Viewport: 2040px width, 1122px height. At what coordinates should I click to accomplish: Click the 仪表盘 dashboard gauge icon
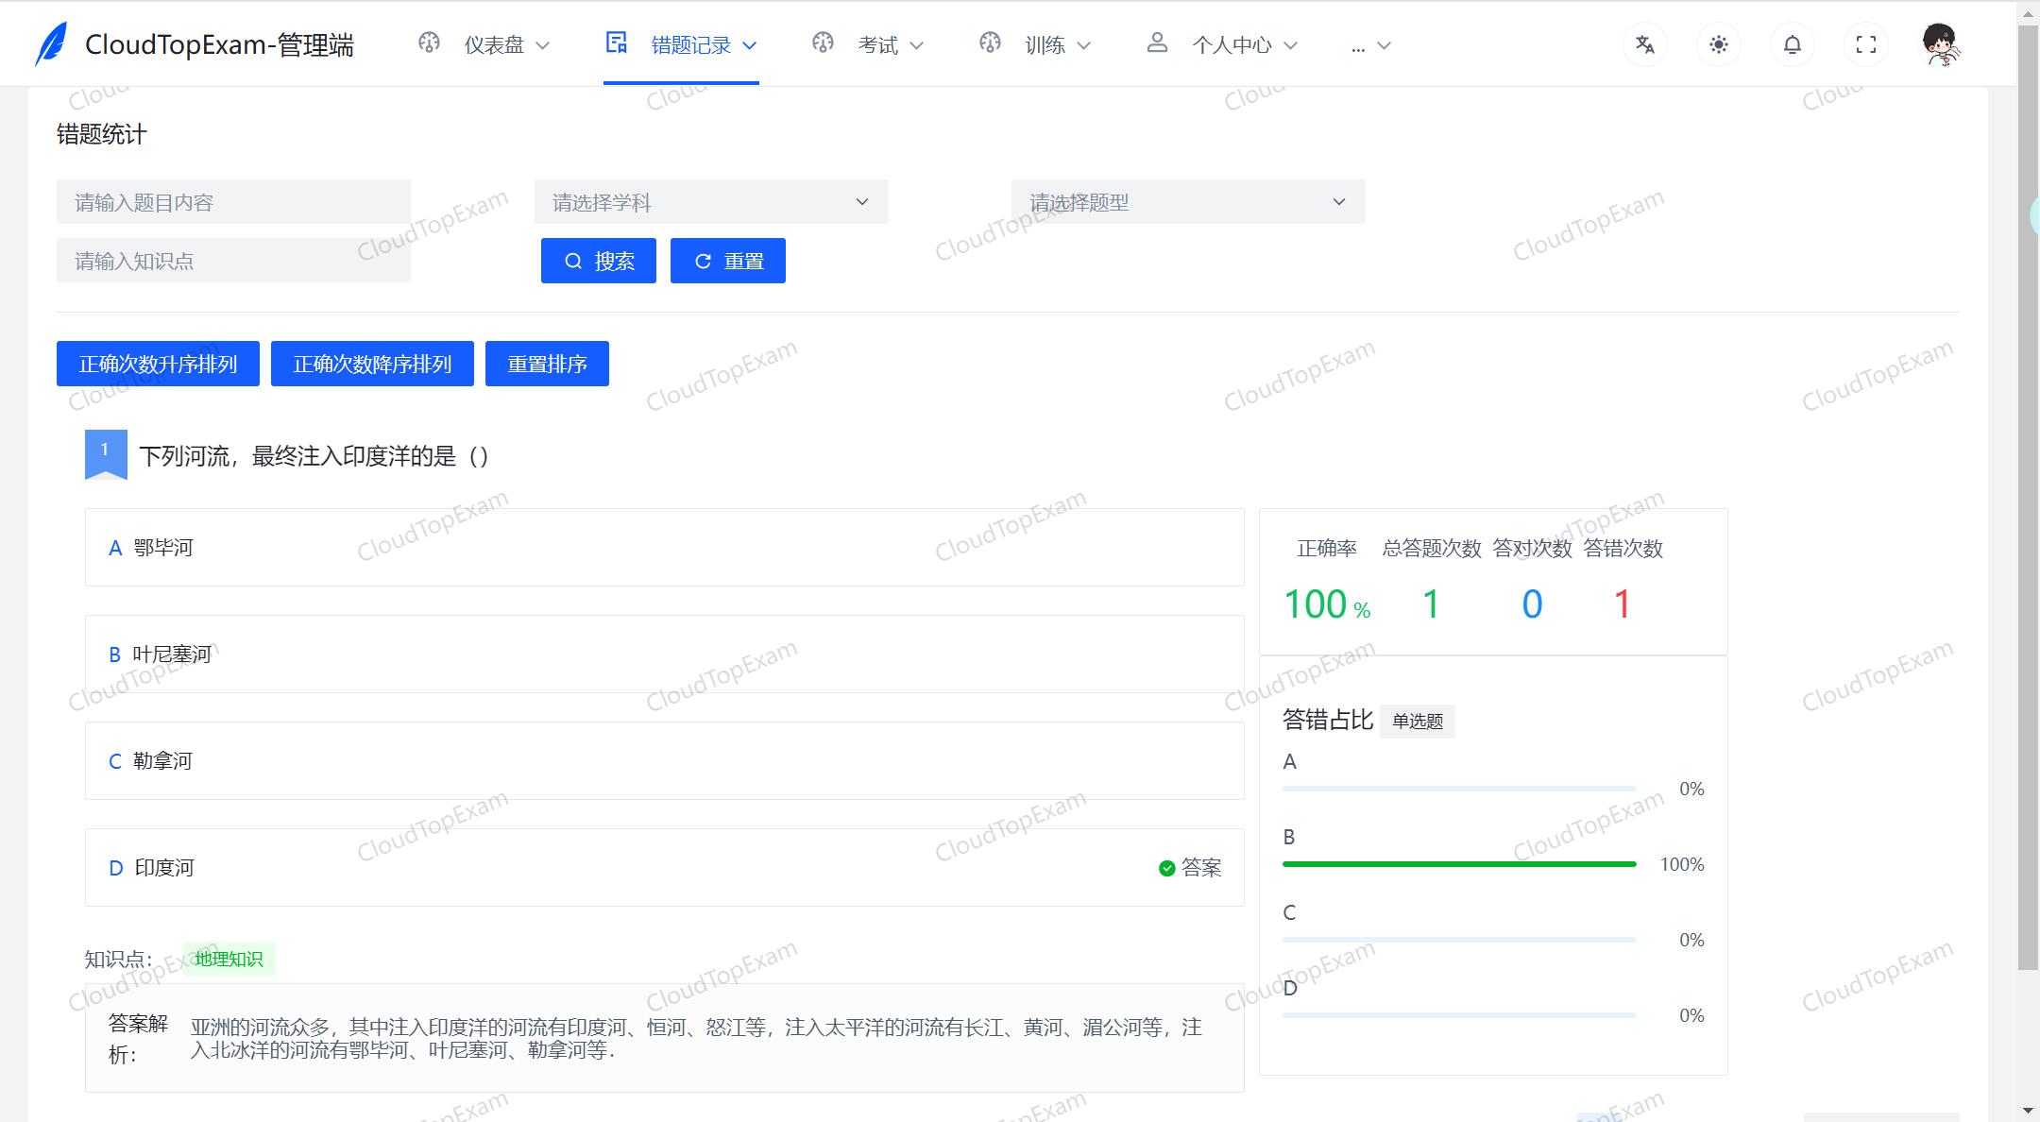(x=429, y=42)
